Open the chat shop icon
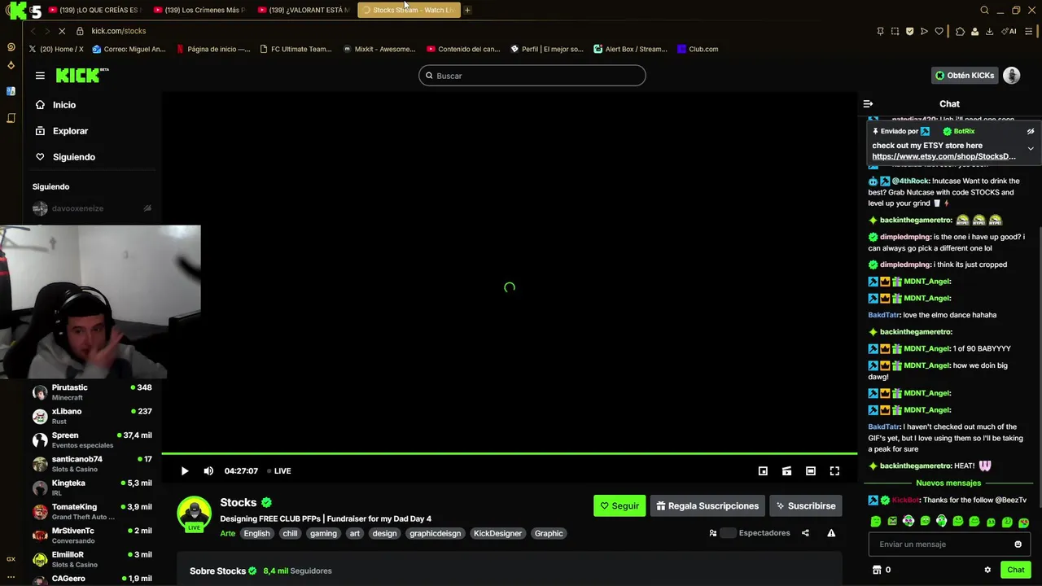Image resolution: width=1042 pixels, height=586 pixels. (x=877, y=570)
